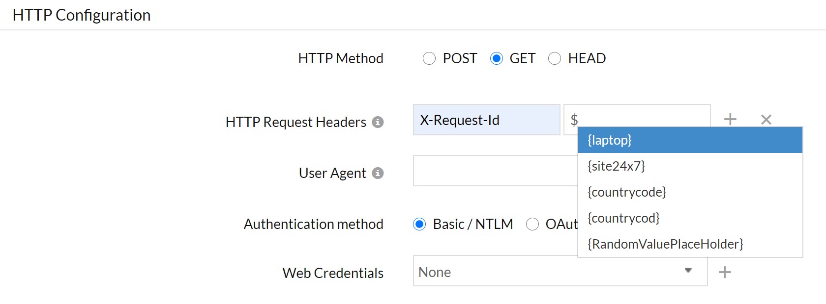Remove the X-Request-Id header row

click(x=766, y=119)
